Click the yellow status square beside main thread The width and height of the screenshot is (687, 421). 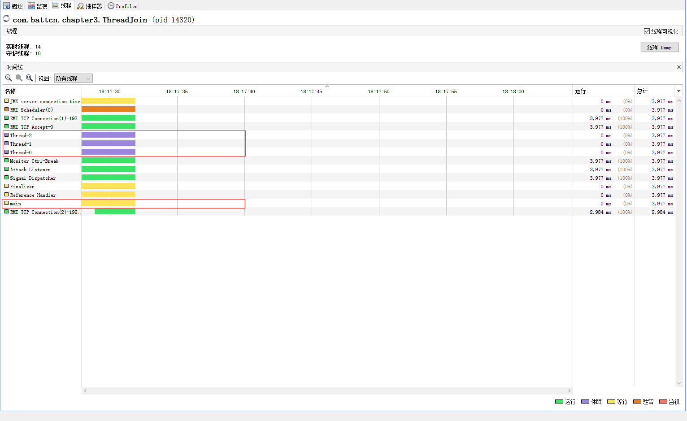[5, 203]
